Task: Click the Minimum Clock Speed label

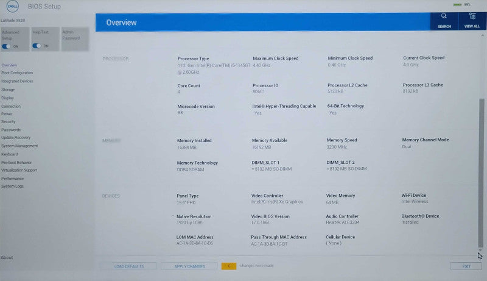Action: tap(350, 58)
